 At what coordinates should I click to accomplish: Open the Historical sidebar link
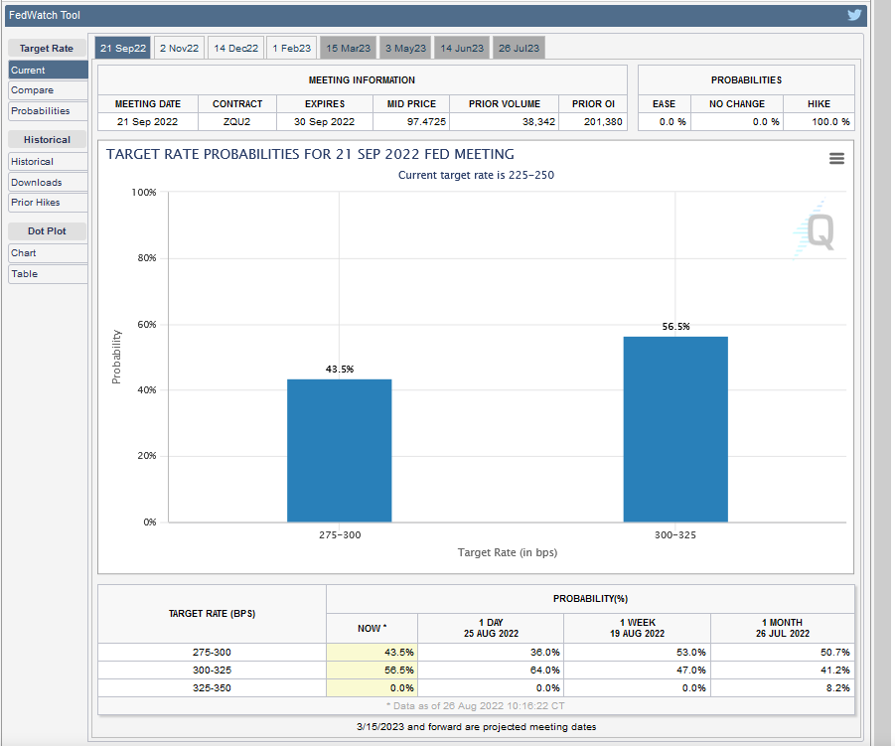click(x=48, y=162)
